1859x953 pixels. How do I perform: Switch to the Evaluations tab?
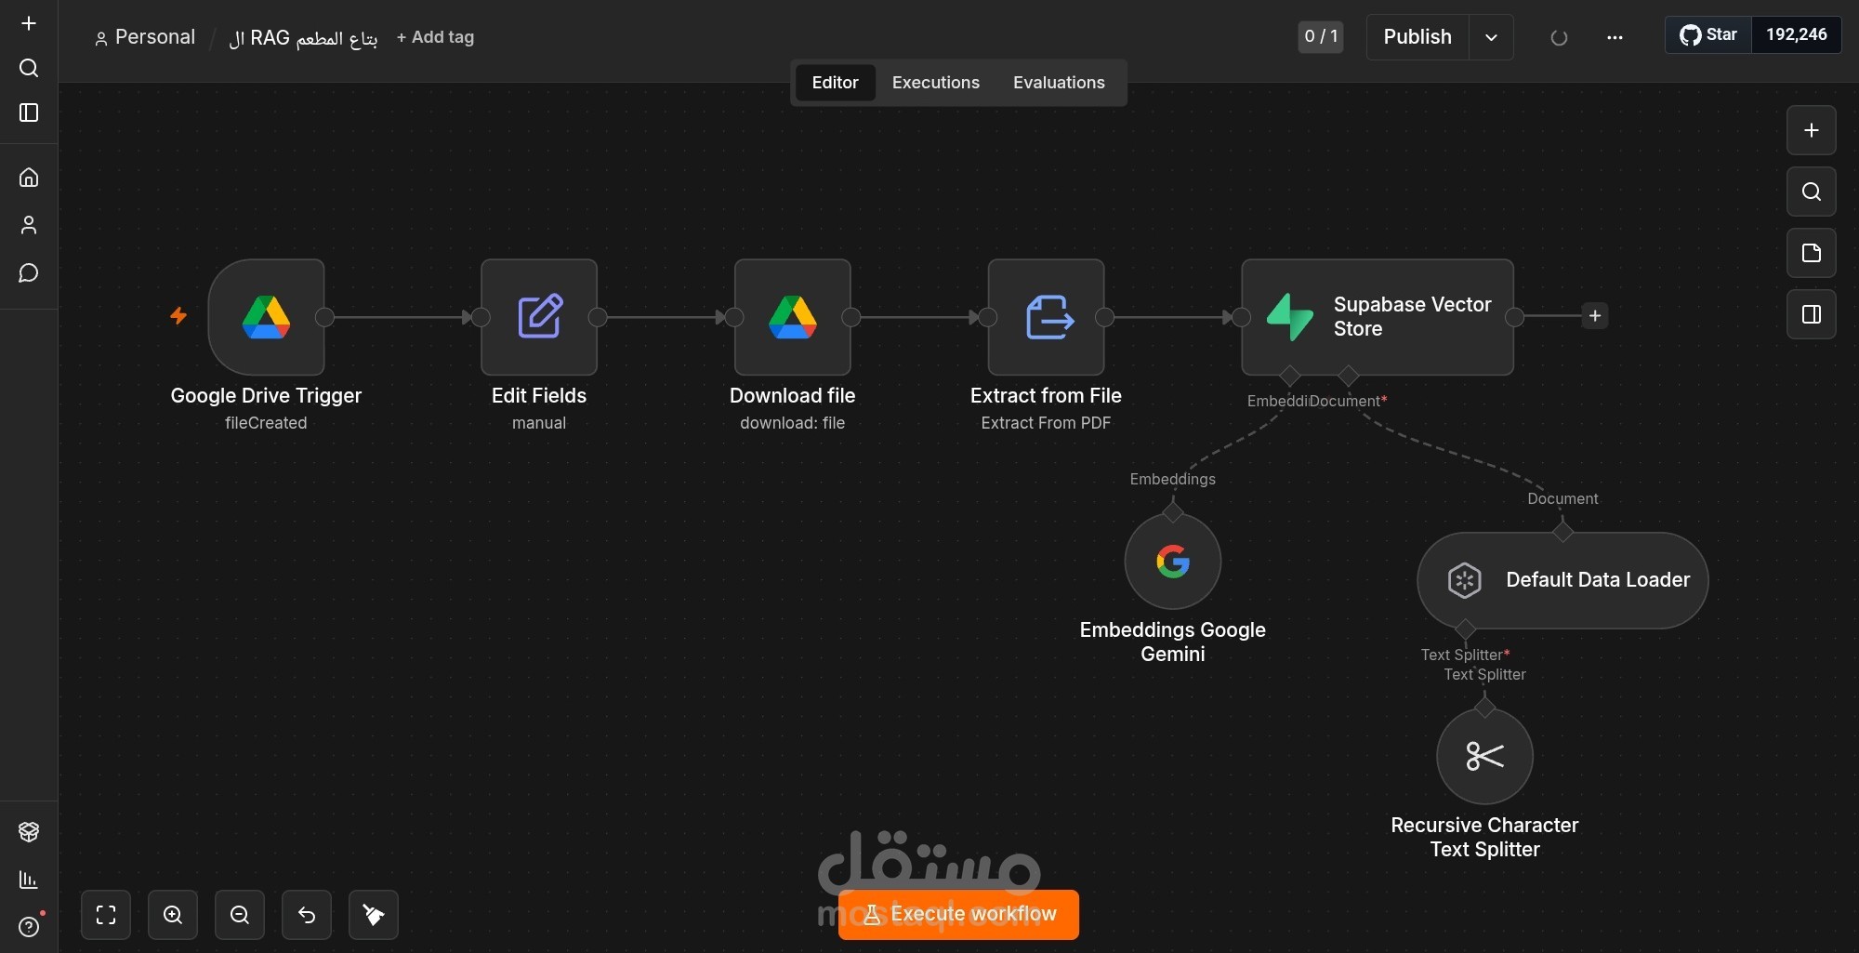tap(1059, 83)
